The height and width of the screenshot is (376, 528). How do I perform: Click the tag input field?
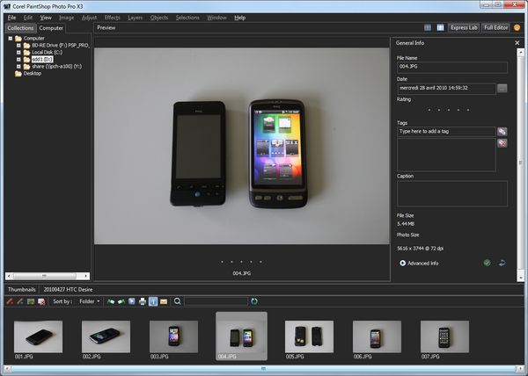[445, 131]
